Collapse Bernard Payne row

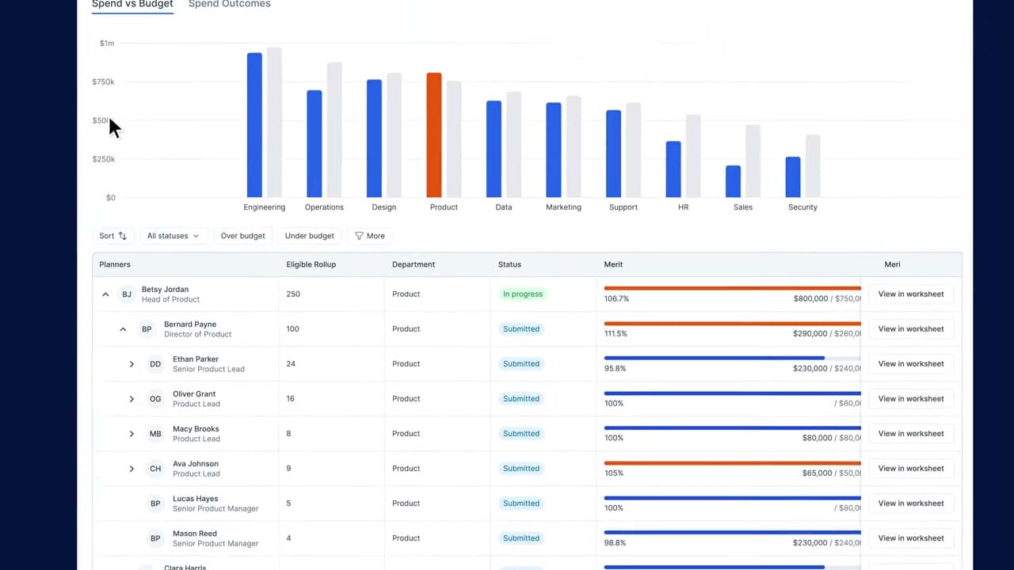123,329
